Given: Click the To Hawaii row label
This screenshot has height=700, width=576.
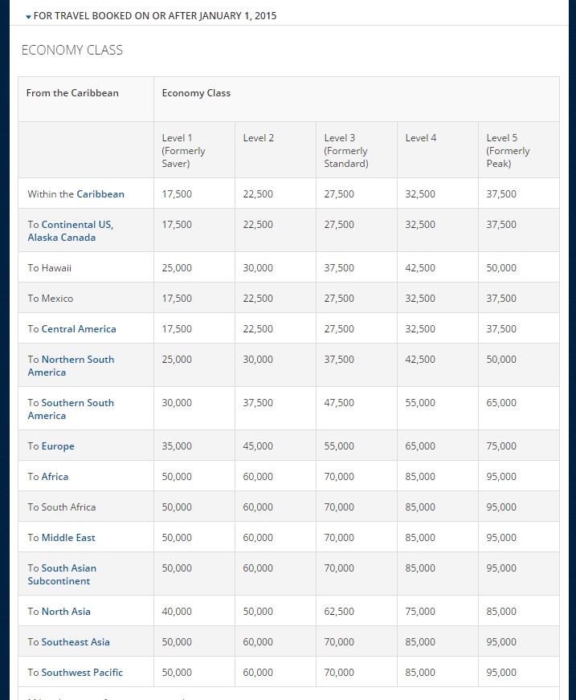Looking at the screenshot, I should click(x=50, y=268).
